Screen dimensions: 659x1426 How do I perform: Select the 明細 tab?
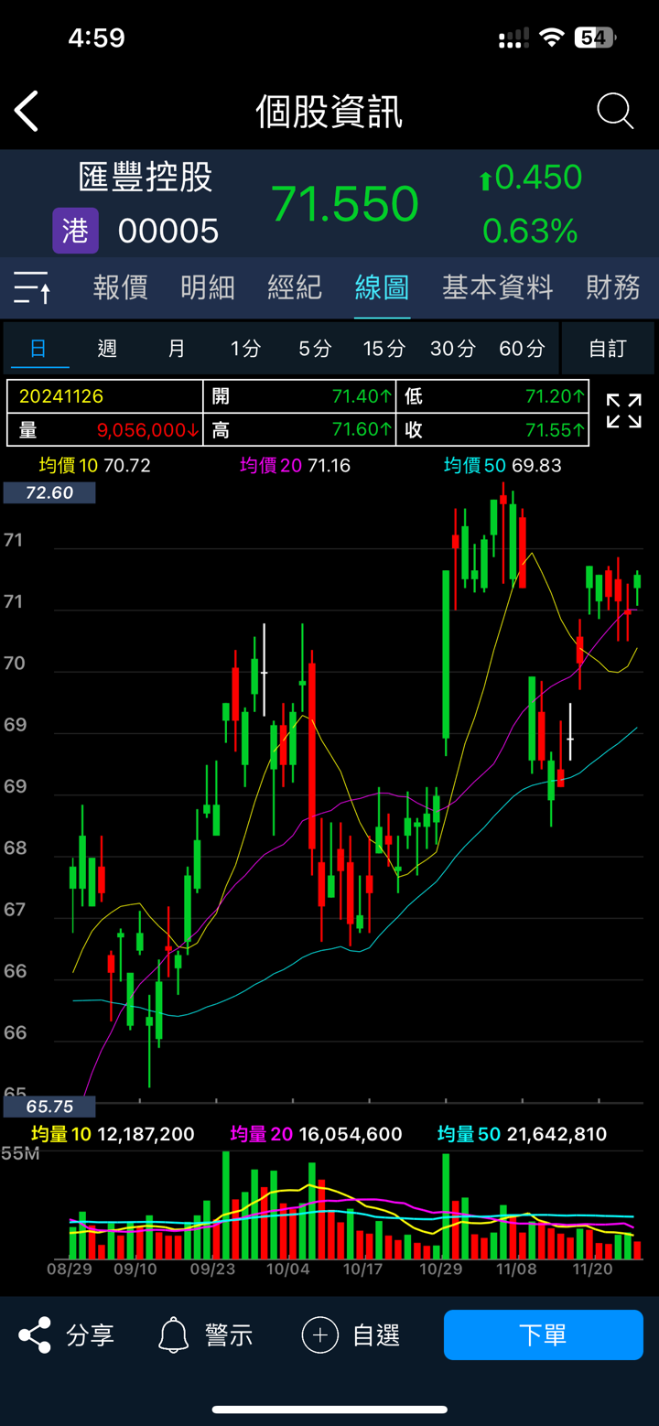click(208, 287)
